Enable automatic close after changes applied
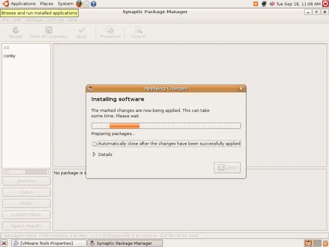The height and width of the screenshot is (247, 329). pos(95,144)
